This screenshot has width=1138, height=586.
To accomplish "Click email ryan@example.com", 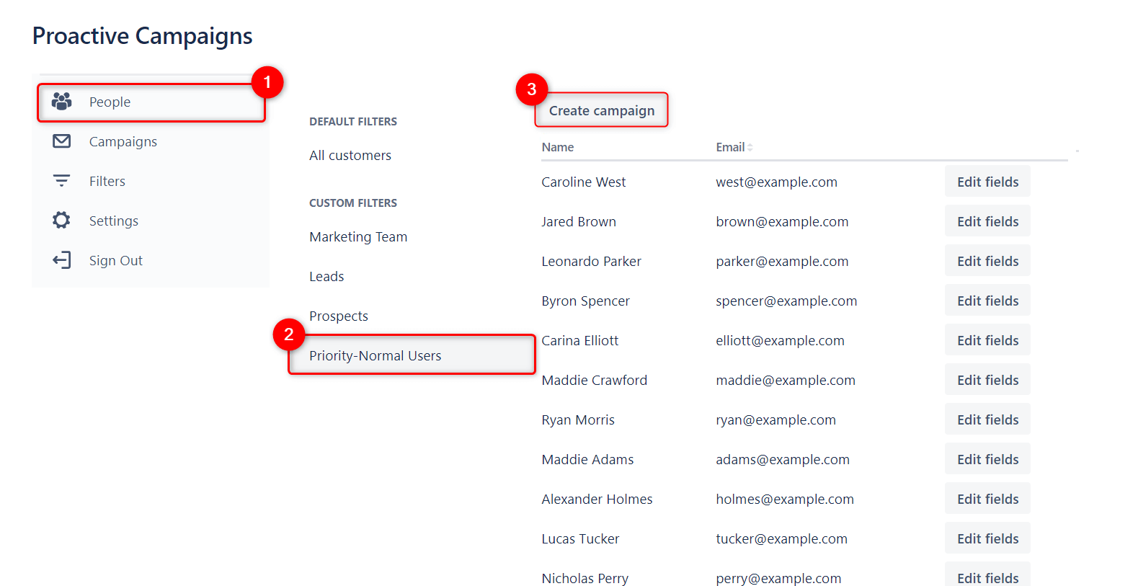I will pos(775,420).
